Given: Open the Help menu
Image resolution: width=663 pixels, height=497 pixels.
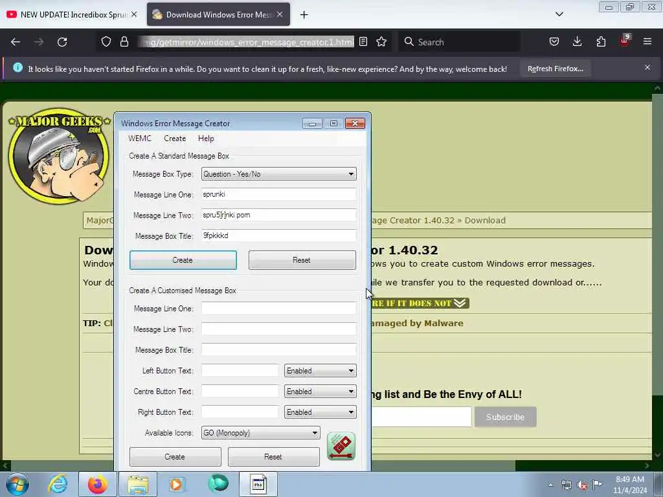Looking at the screenshot, I should click(x=206, y=138).
